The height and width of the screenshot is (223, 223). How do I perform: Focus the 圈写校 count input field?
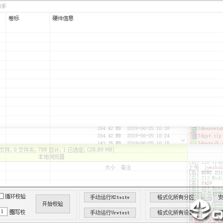(4, 212)
